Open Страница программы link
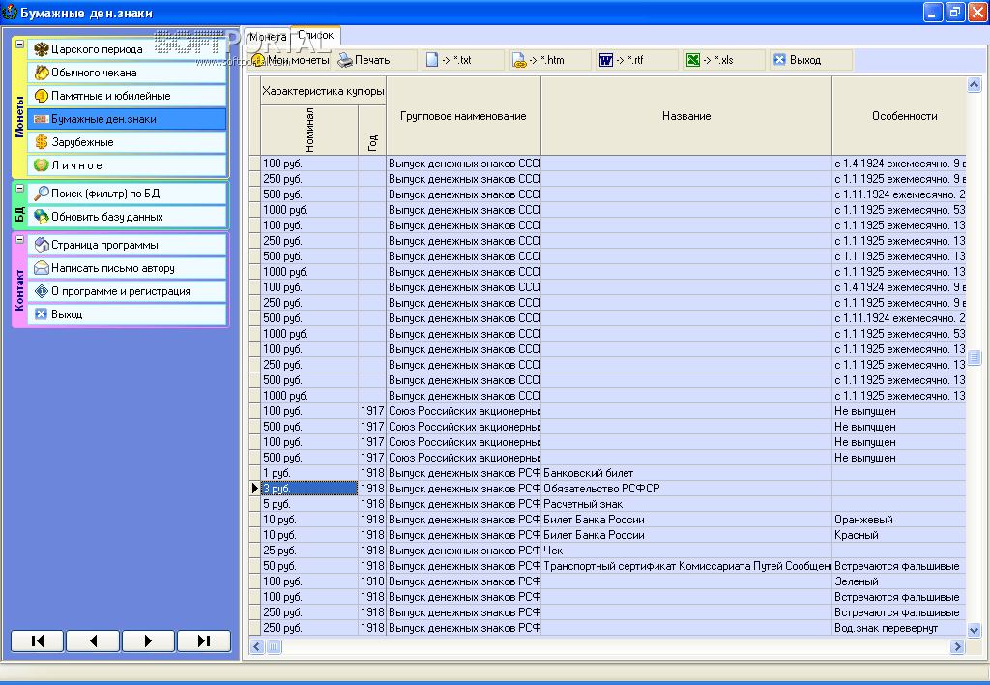 click(127, 245)
